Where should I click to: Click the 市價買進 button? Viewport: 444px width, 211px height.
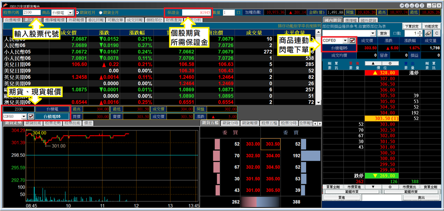355,187
